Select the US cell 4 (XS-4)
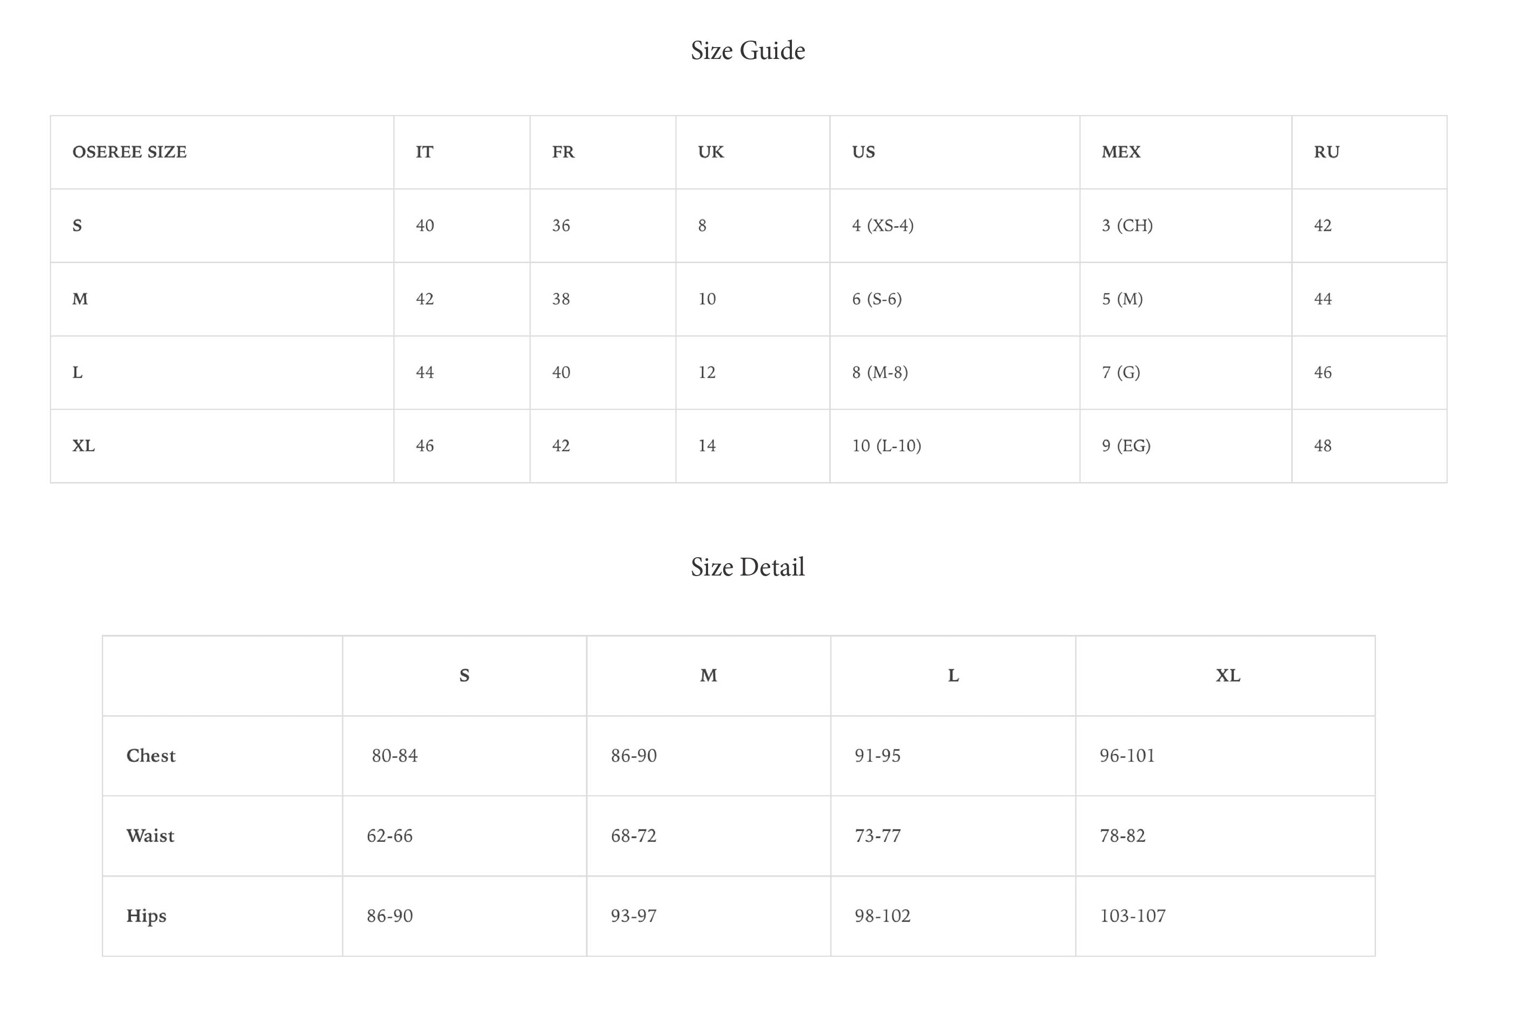The height and width of the screenshot is (1011, 1514). click(883, 226)
